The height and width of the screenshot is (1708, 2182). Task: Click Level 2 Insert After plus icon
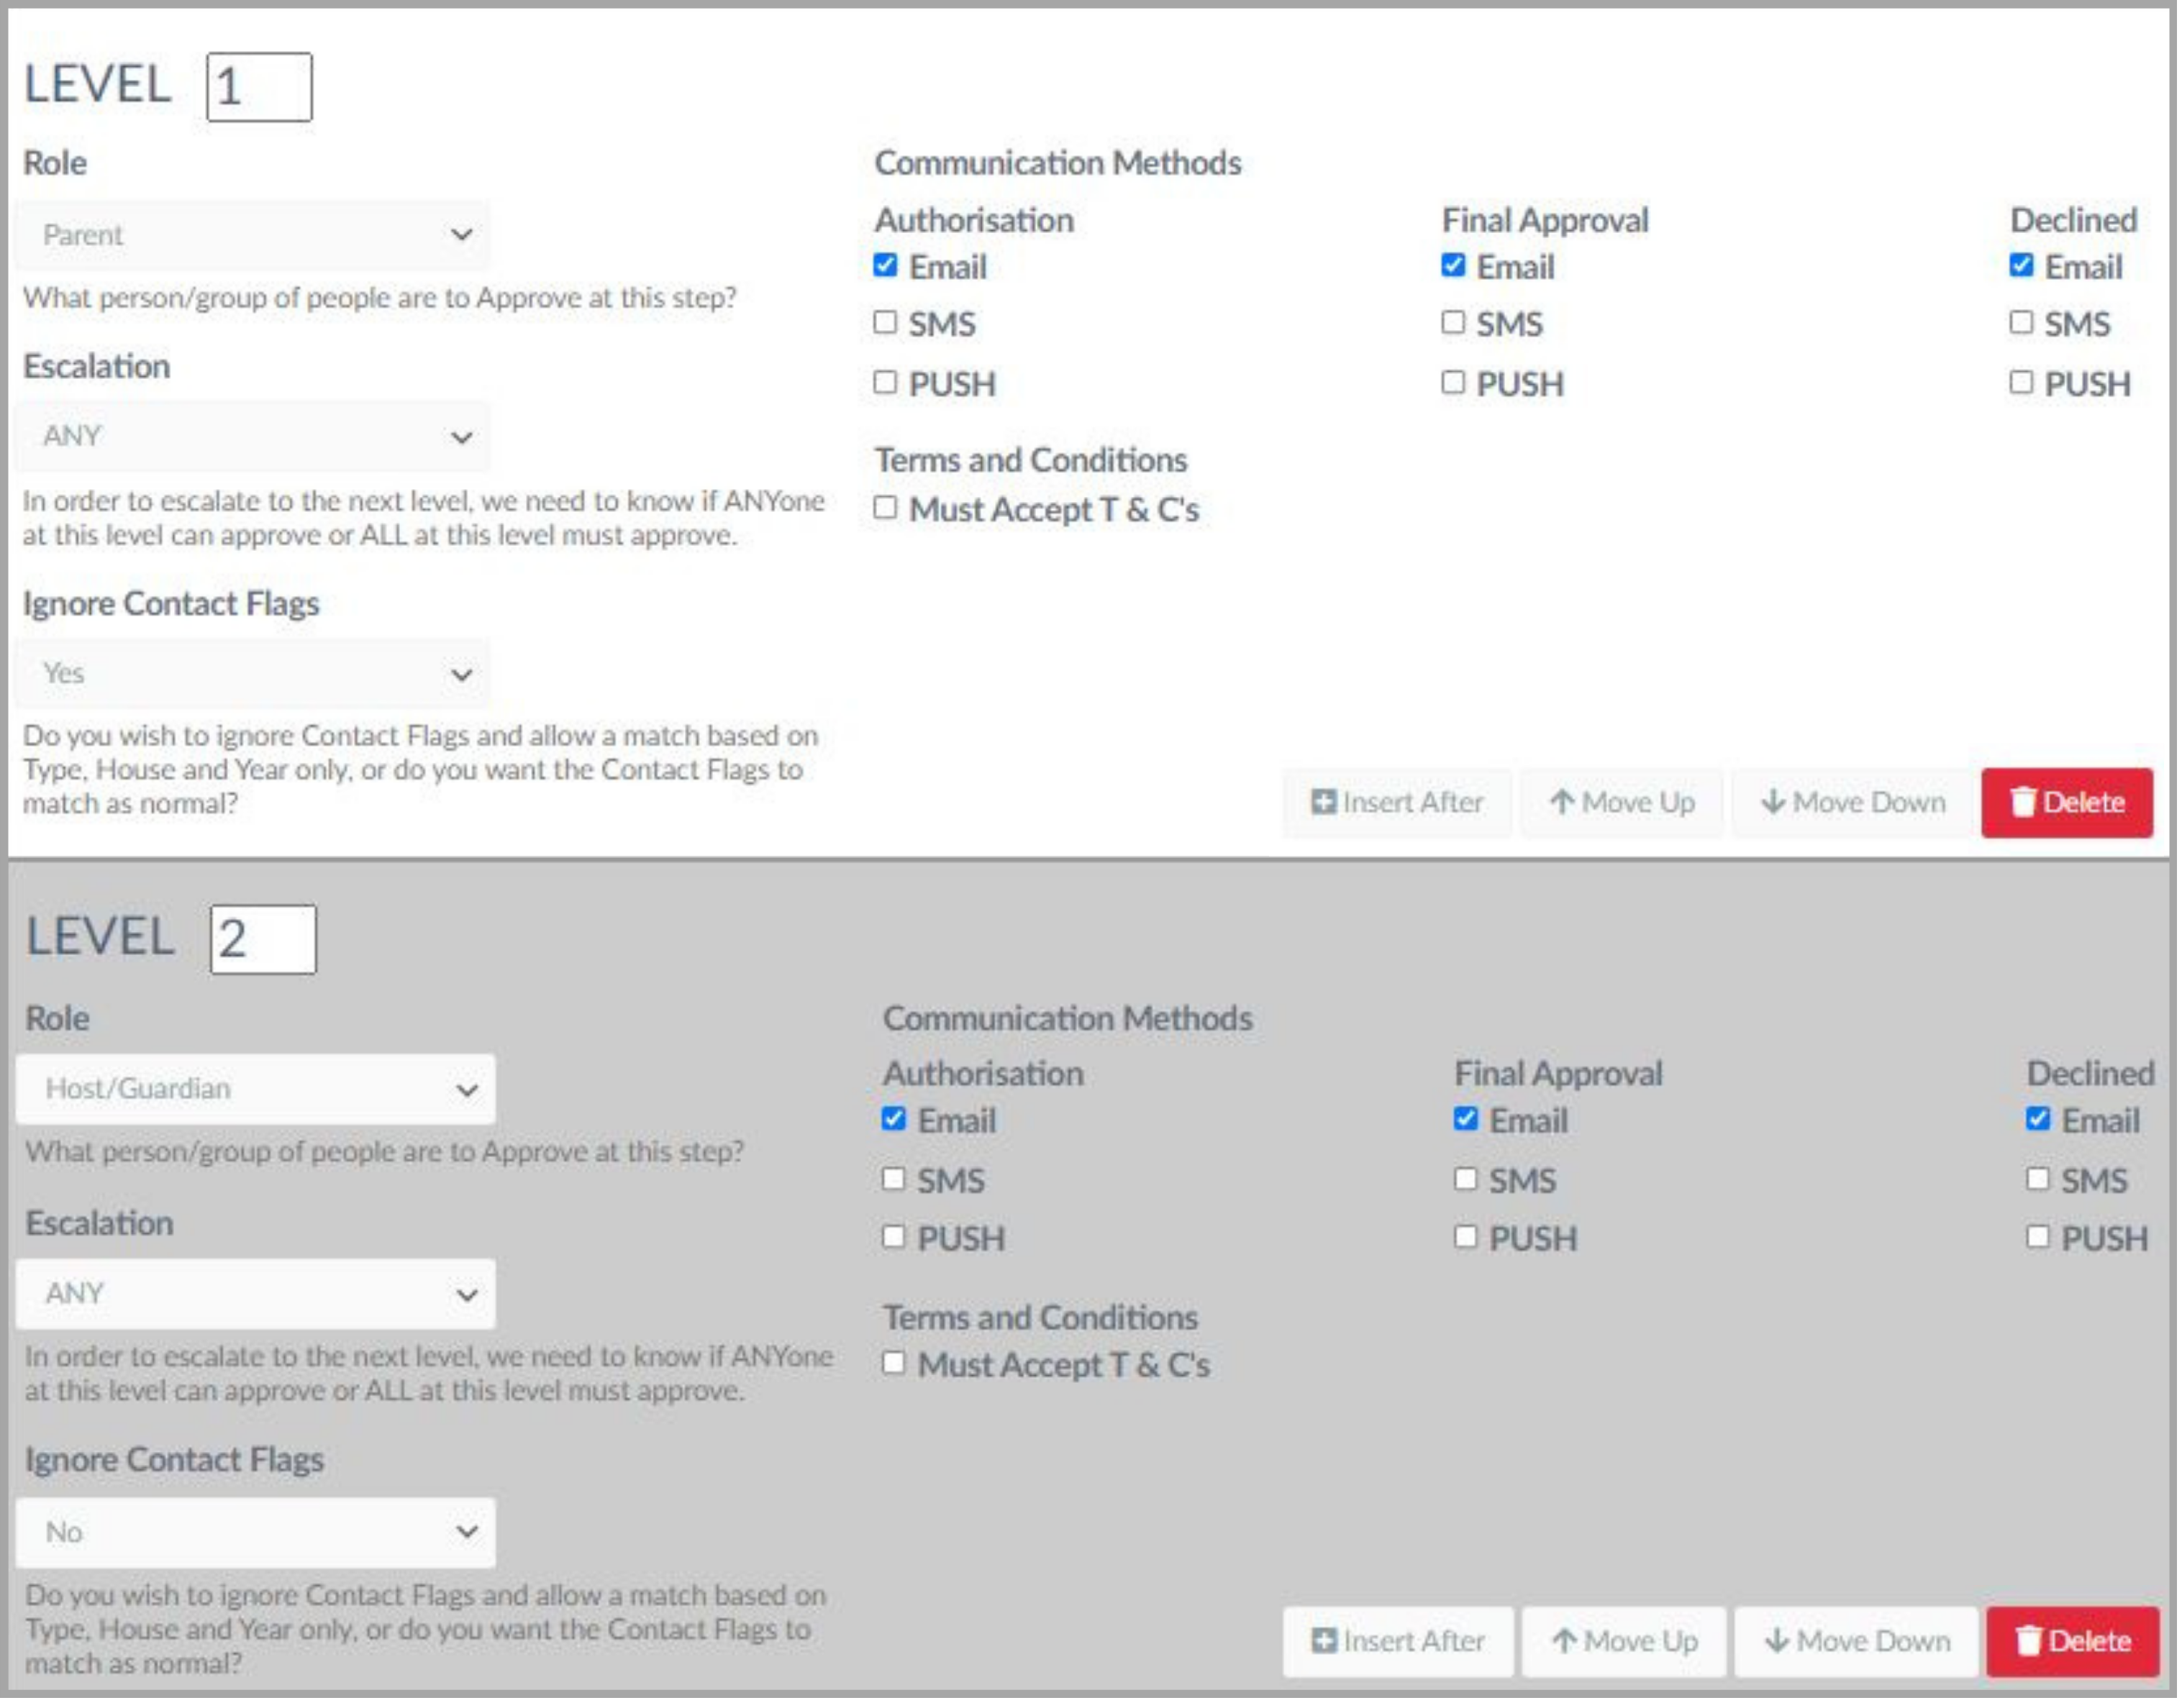click(1324, 1641)
